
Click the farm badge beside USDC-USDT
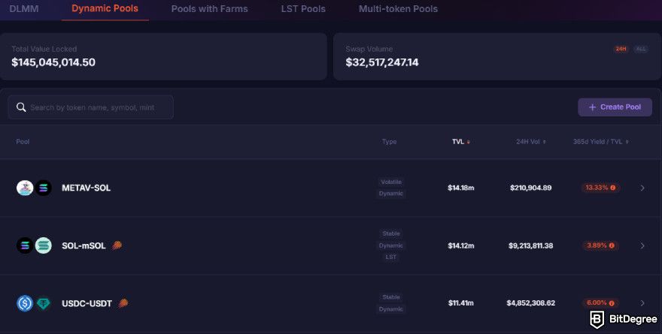pos(123,303)
